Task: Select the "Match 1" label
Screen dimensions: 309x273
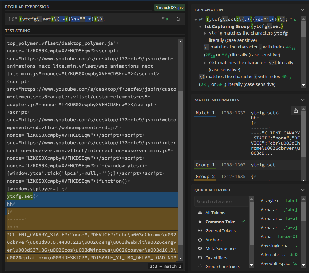Action: click(x=205, y=113)
